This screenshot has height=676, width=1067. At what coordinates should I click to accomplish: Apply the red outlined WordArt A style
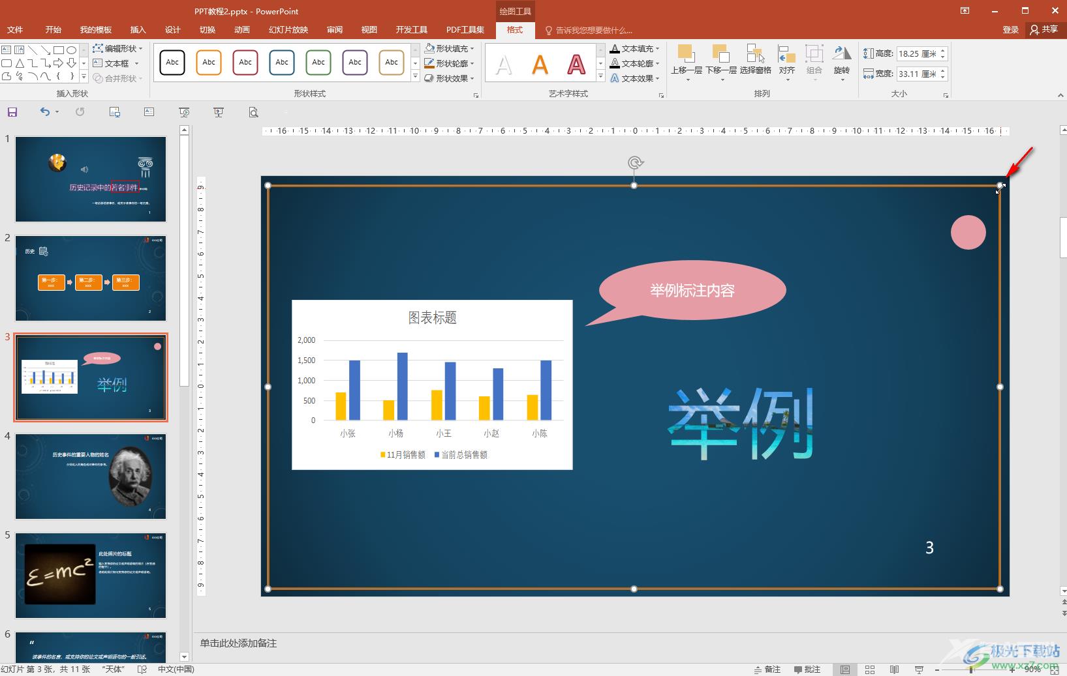pyautogui.click(x=576, y=65)
